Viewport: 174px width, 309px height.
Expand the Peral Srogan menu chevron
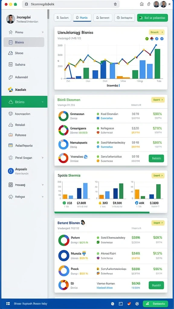pos(43,158)
